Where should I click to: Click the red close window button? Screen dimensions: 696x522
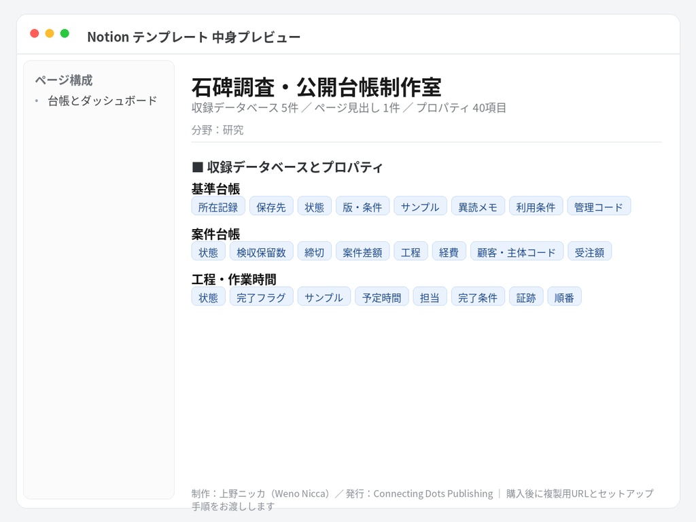pos(34,33)
